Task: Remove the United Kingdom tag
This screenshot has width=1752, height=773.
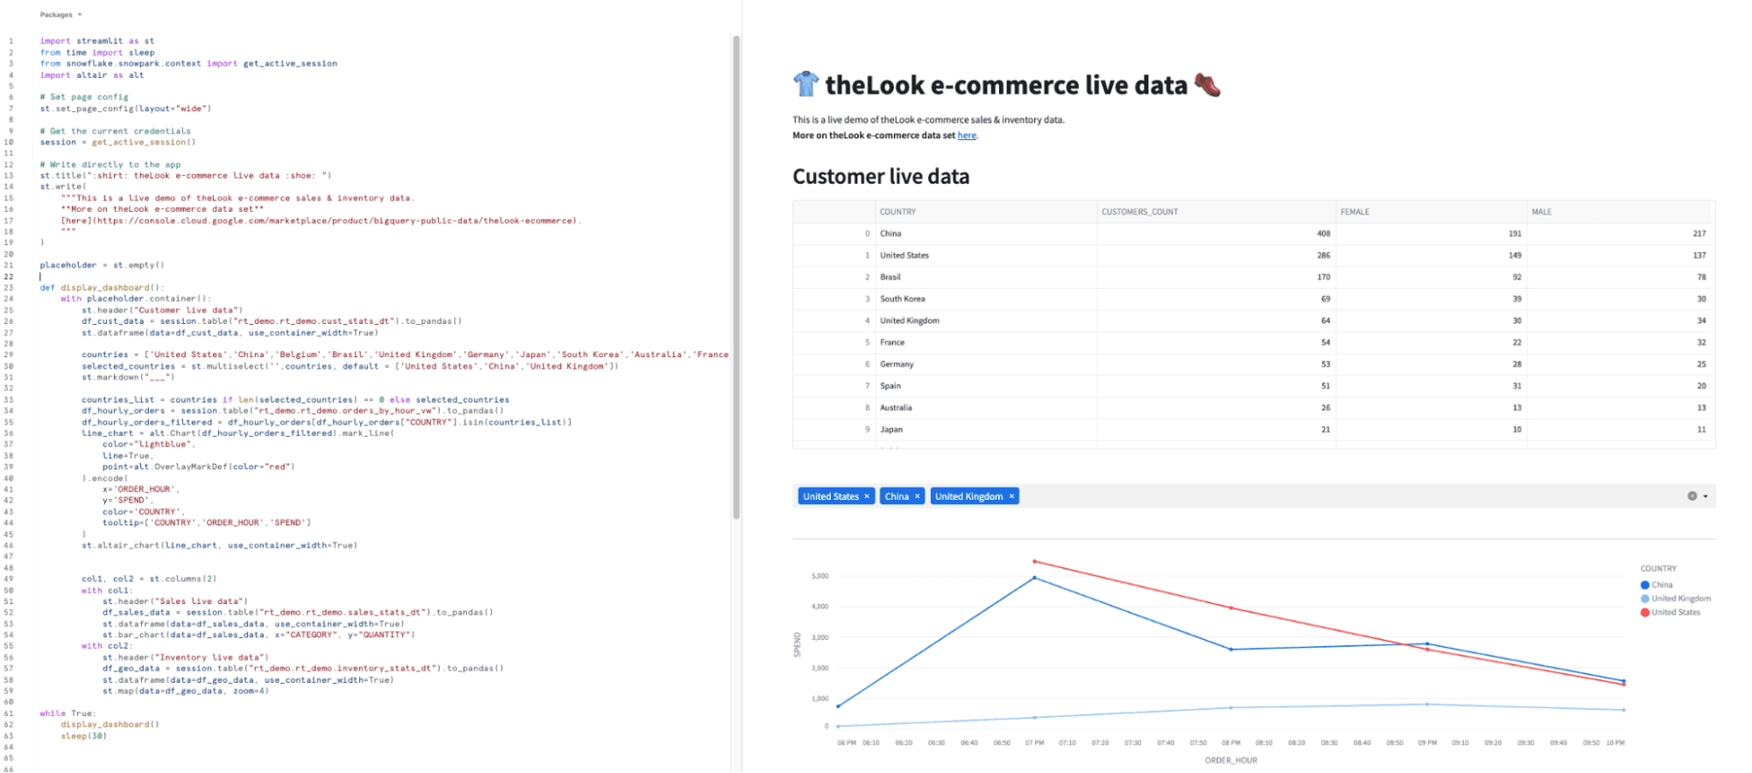Action: (1011, 496)
